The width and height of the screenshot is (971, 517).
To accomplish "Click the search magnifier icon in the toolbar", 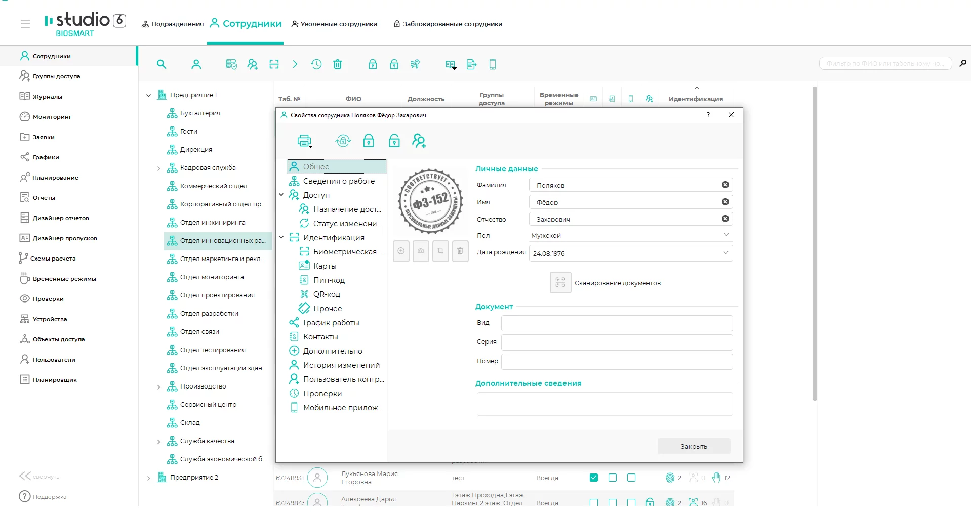I will (x=161, y=64).
